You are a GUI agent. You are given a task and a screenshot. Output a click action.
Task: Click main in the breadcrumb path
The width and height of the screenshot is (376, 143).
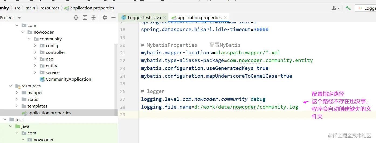30,8
